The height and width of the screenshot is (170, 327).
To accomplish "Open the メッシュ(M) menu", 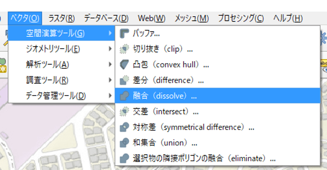I will pyautogui.click(x=192, y=18).
